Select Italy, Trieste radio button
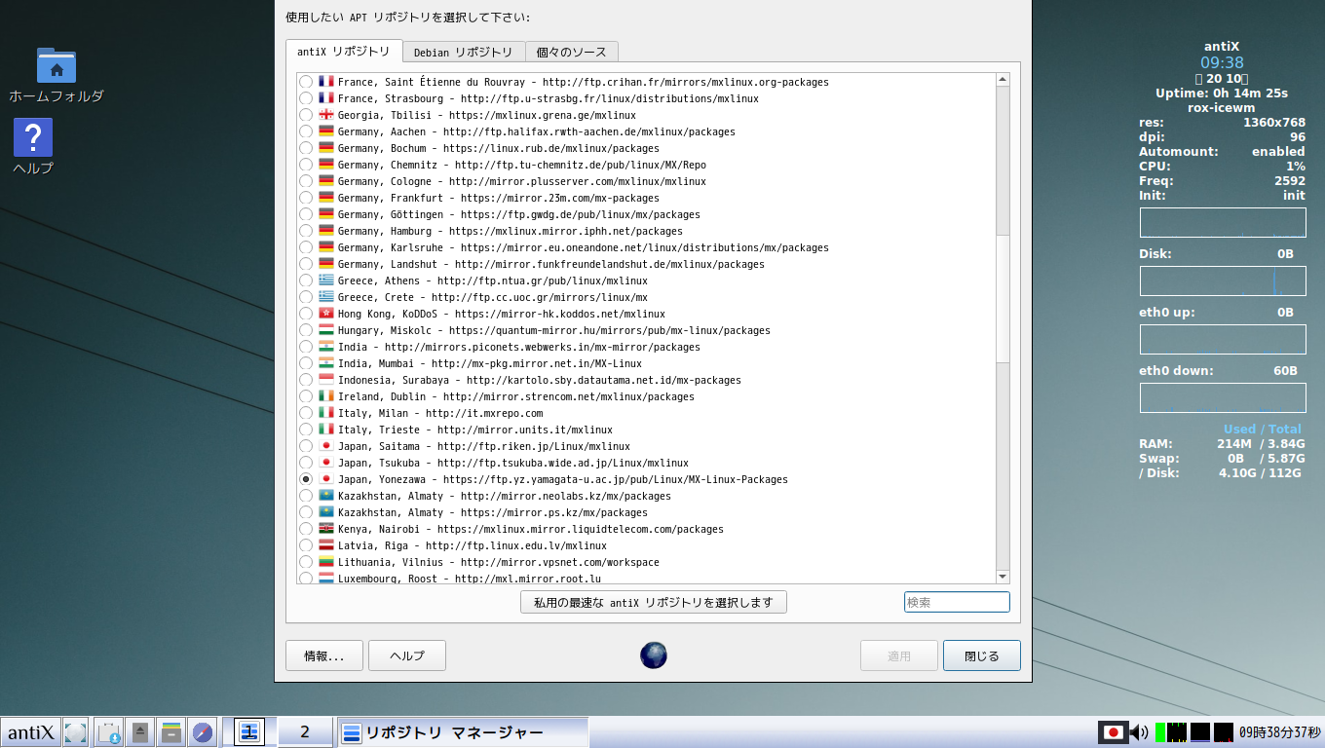1325x748 pixels. tap(306, 430)
